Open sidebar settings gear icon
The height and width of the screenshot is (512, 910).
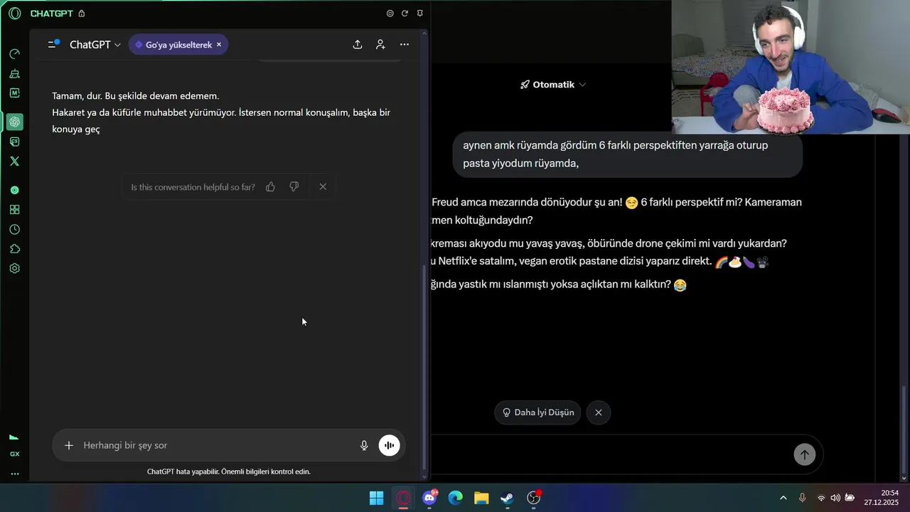[x=14, y=269]
